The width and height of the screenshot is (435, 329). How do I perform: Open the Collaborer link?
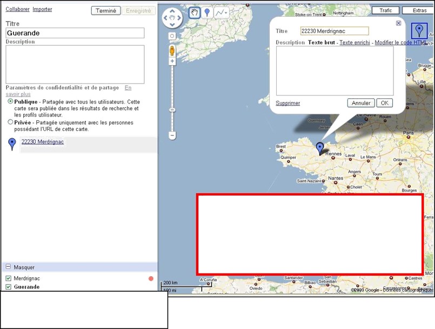(x=17, y=9)
